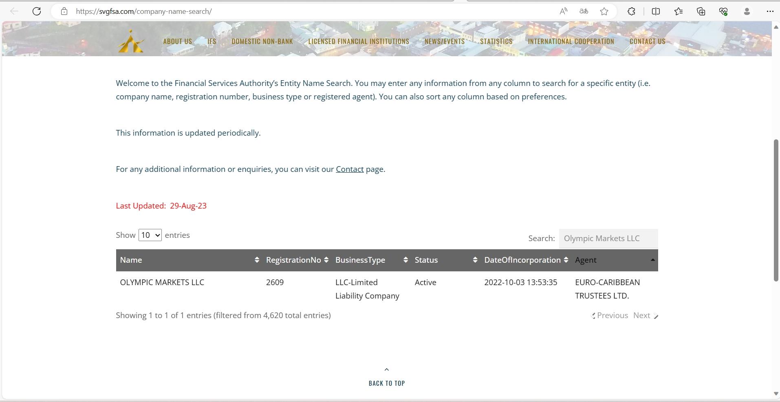Select incorporation date 2022-10-03 13:53:35
Screen dimensions: 780x402
(521, 282)
